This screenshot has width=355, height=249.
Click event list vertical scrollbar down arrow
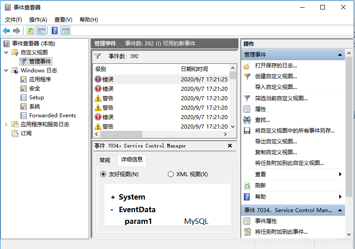pyautogui.click(x=233, y=127)
